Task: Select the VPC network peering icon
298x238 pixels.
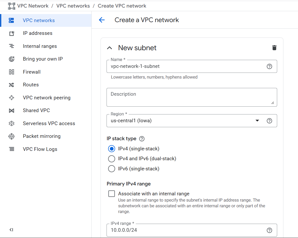Action: click(11, 98)
